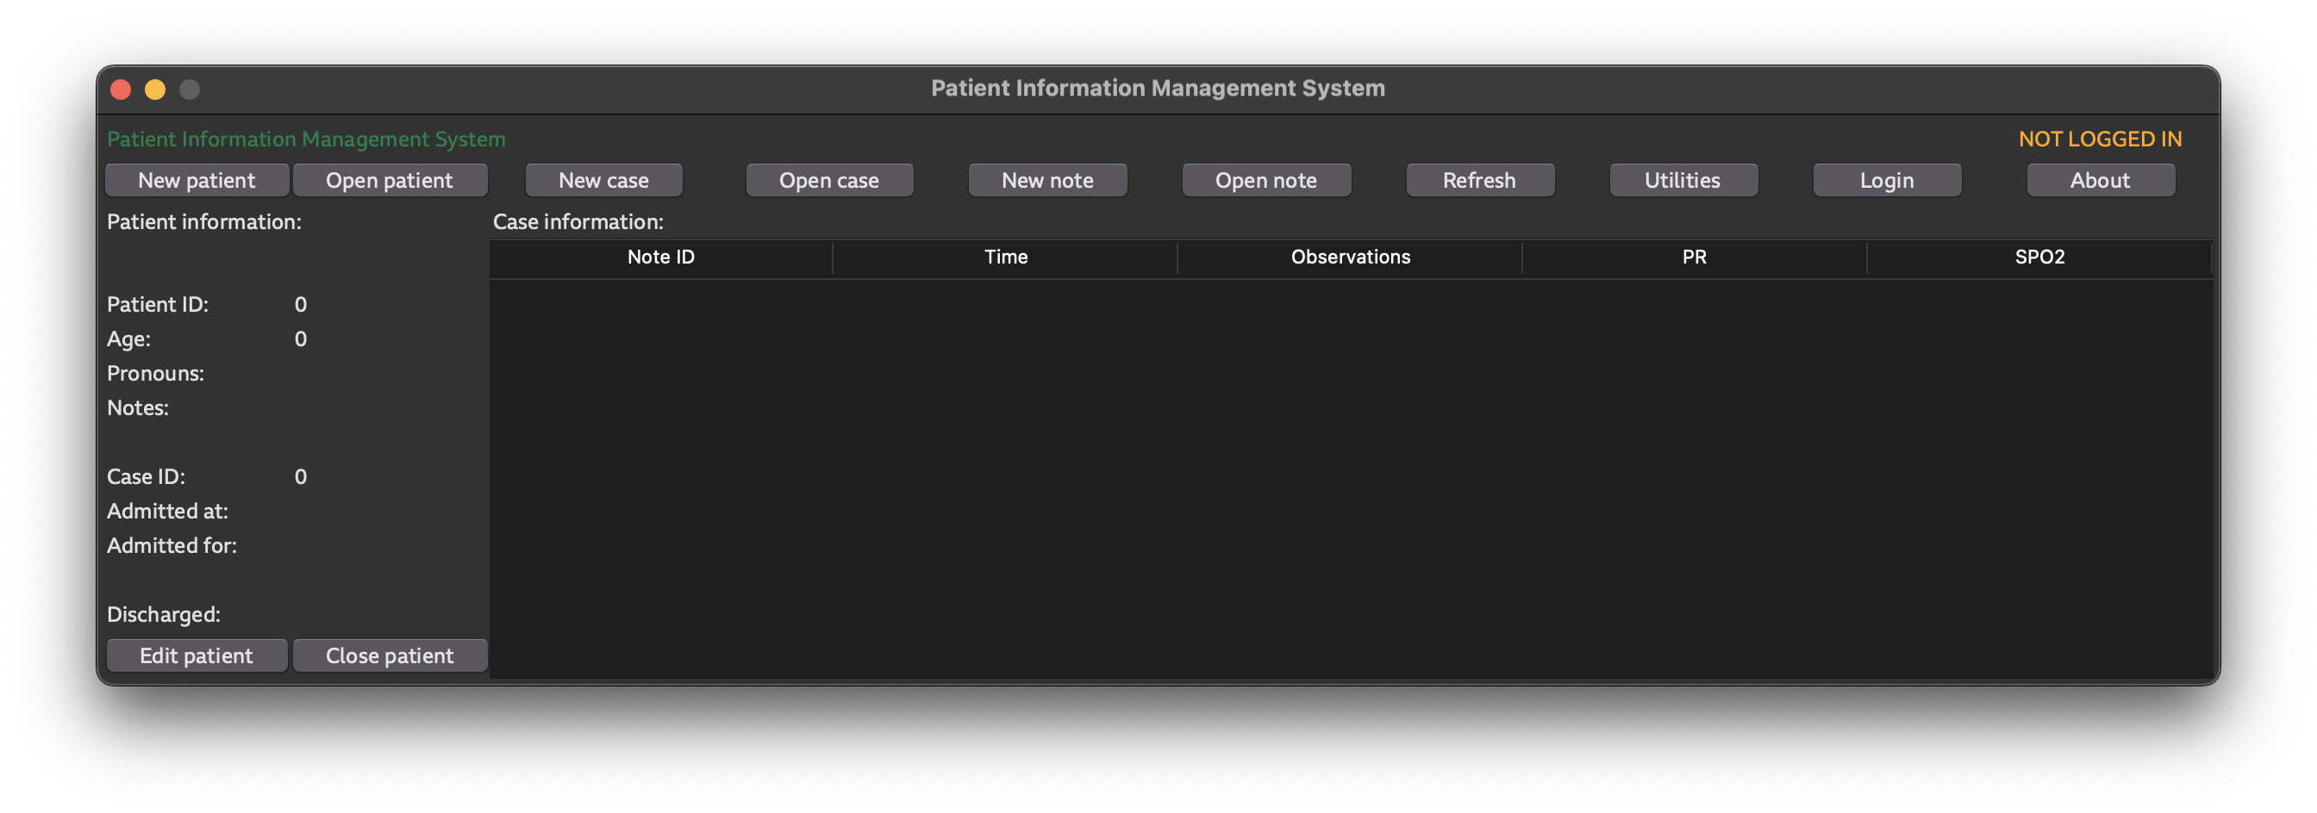Click the NOT LOGGED IN status label
The image size is (2317, 813).
(2099, 140)
